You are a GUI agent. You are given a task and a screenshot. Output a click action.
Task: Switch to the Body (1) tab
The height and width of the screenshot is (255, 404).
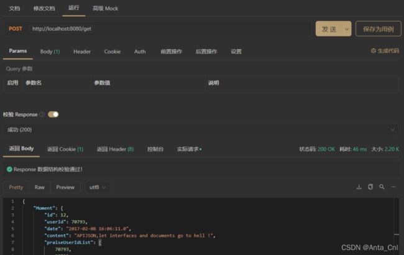click(50, 52)
